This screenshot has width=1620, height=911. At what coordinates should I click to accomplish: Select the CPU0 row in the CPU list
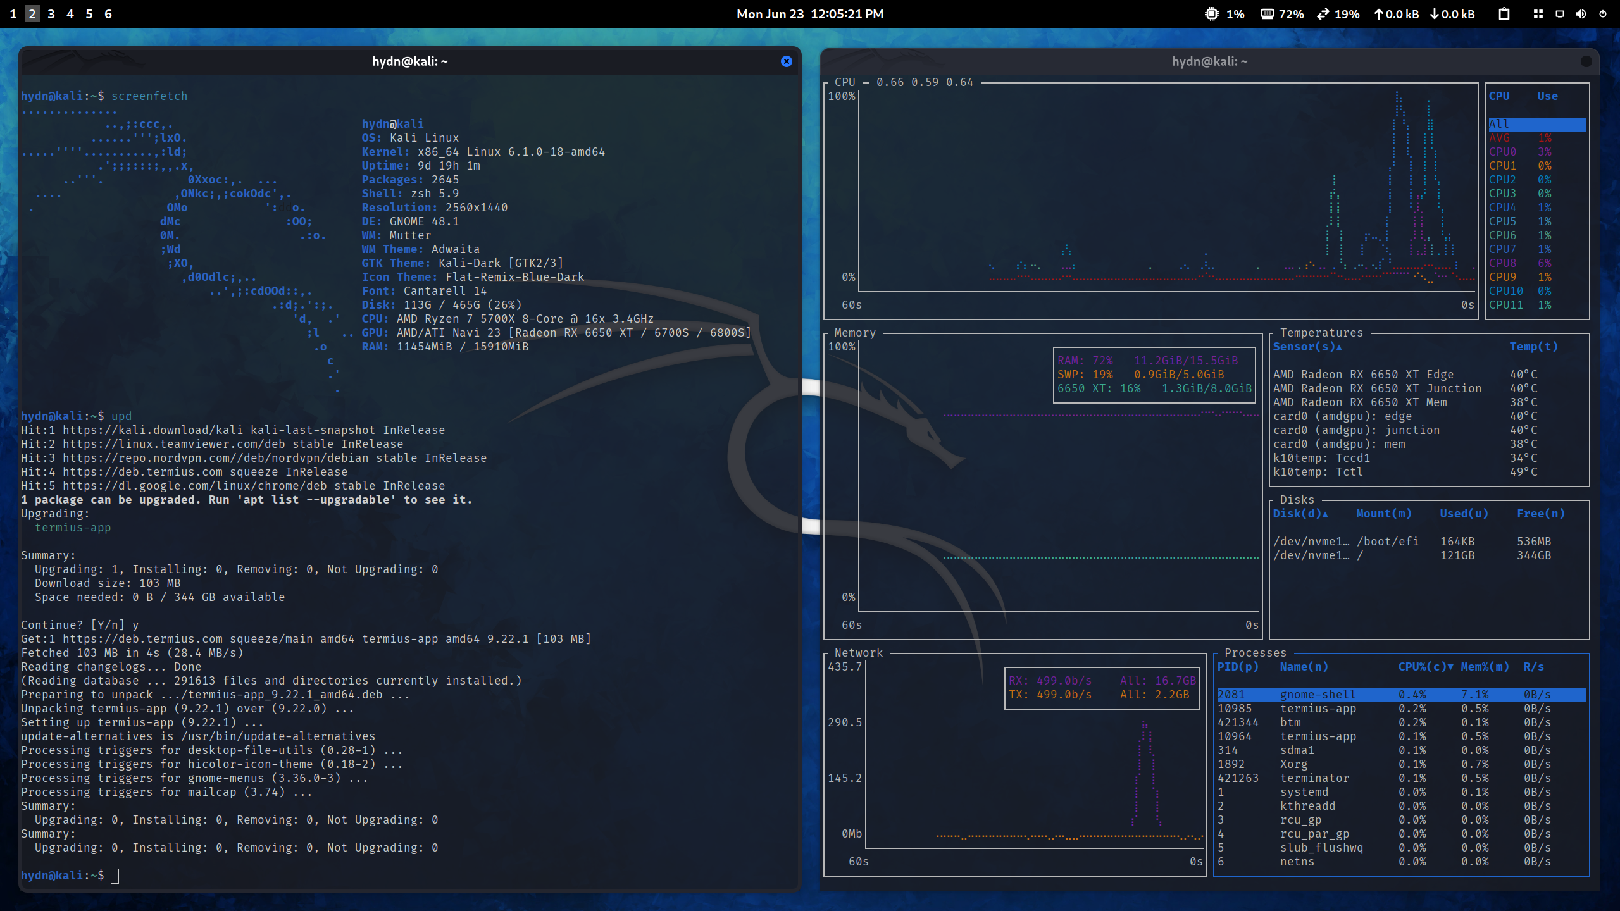1537,152
